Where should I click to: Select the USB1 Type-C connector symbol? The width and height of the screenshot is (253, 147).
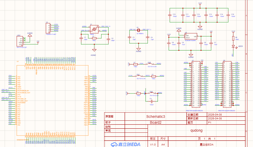coord(21,41)
